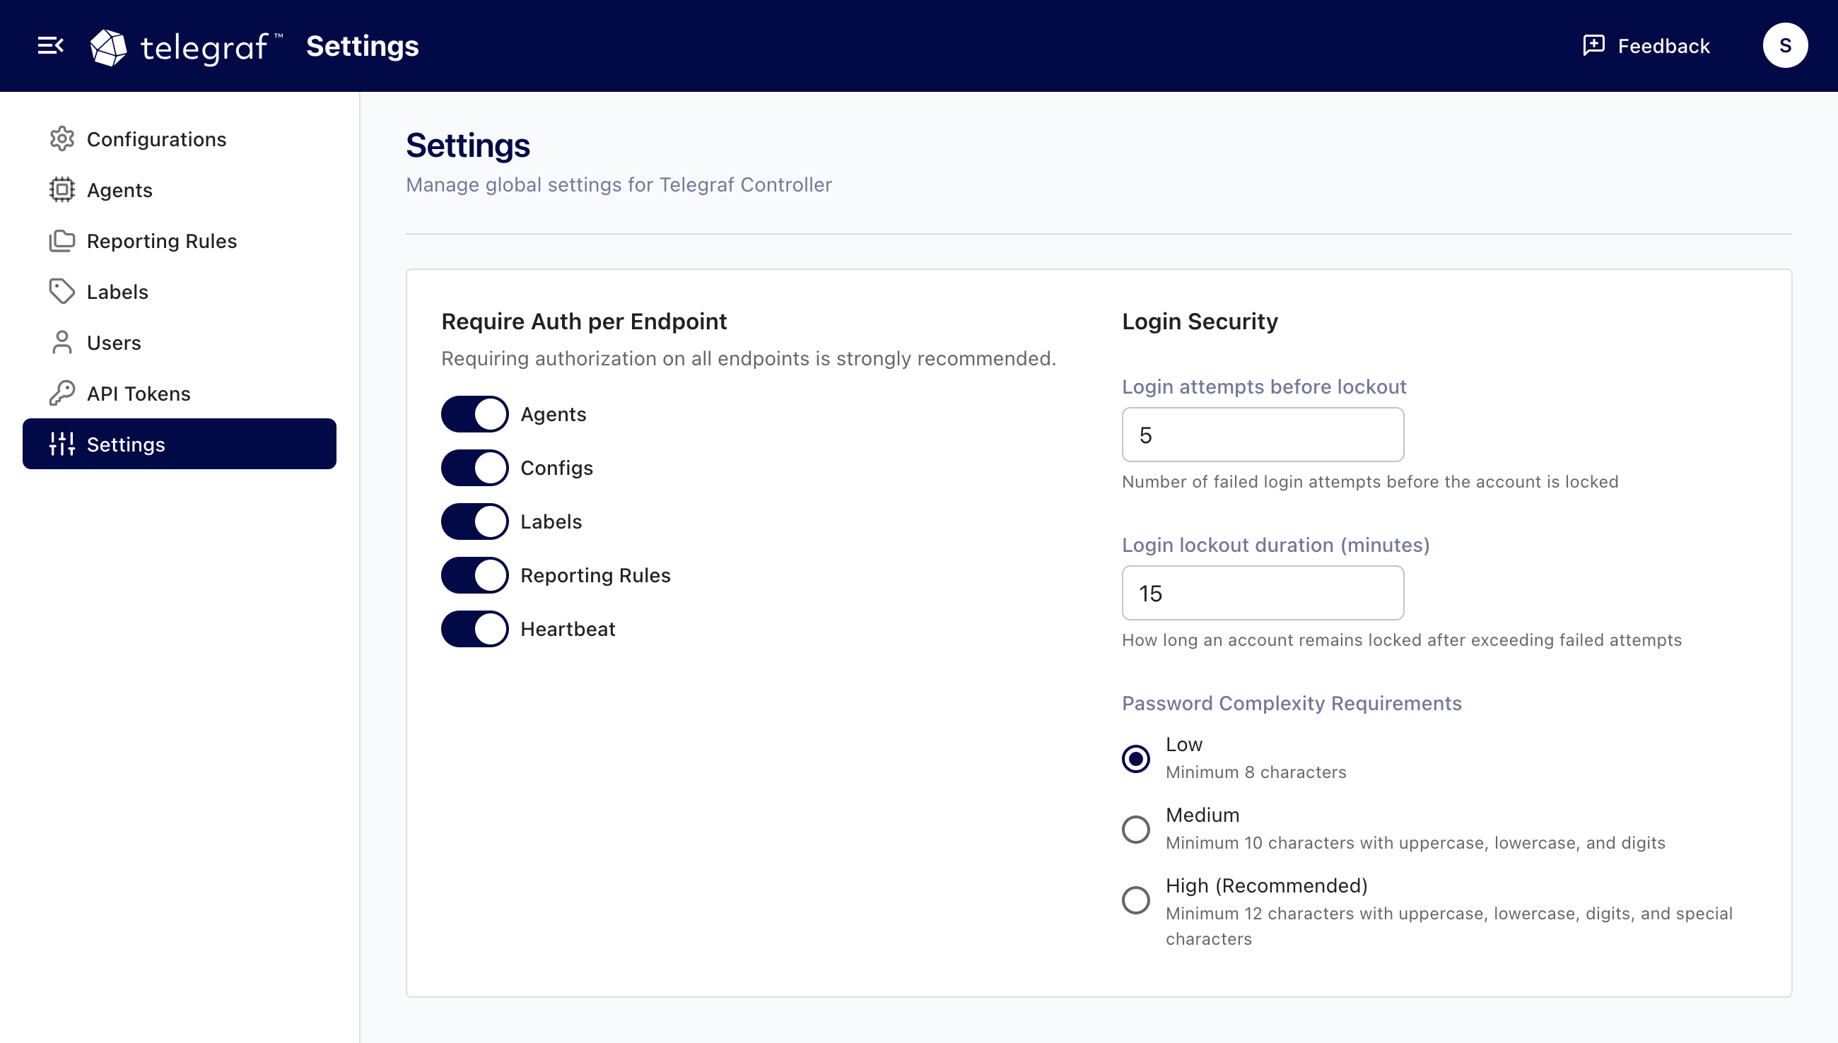The image size is (1838, 1043).
Task: Click the Agents chip icon in sidebar
Action: pyautogui.click(x=62, y=190)
